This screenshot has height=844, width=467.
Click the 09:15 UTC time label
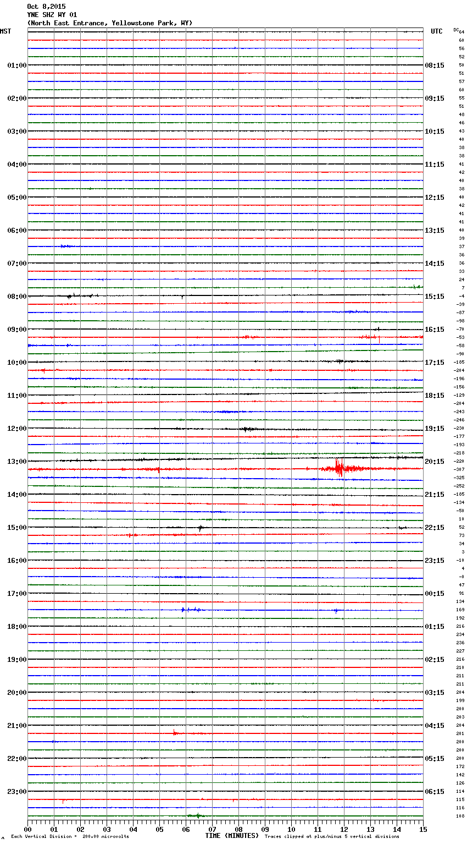point(435,98)
